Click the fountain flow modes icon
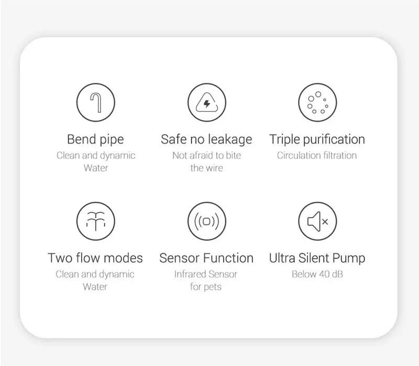Screen dimensions: 419x366 coord(96,221)
